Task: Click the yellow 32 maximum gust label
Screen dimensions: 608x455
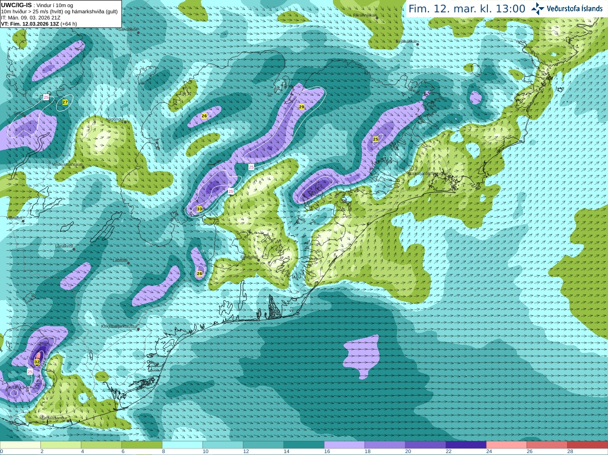Action: tap(37, 362)
